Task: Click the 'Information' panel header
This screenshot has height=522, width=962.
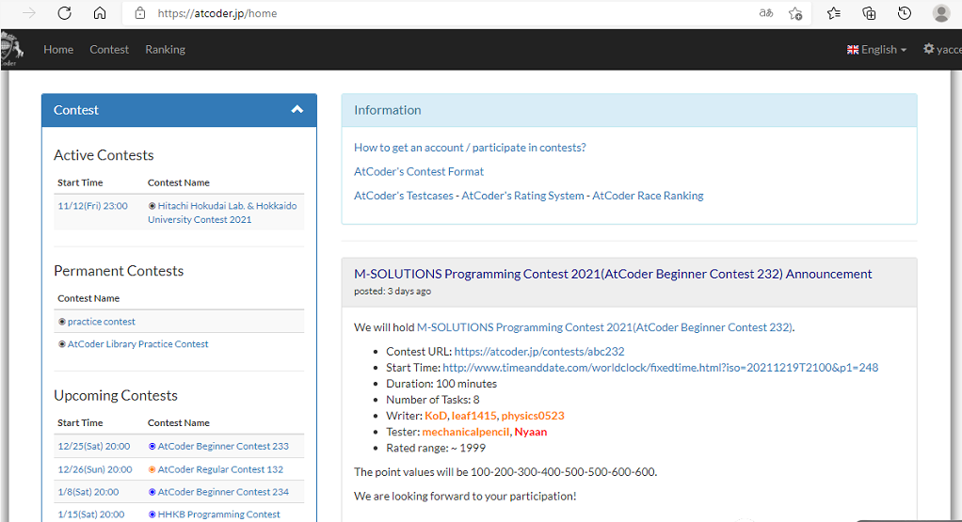Action: [630, 110]
